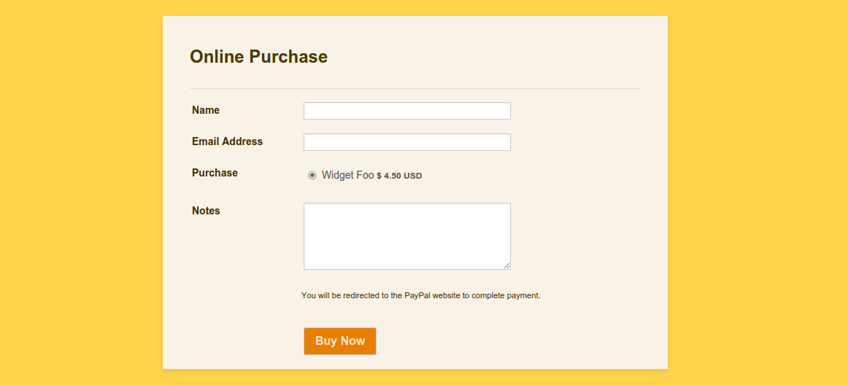
Task: Click the divider line under the heading
Action: coord(415,88)
